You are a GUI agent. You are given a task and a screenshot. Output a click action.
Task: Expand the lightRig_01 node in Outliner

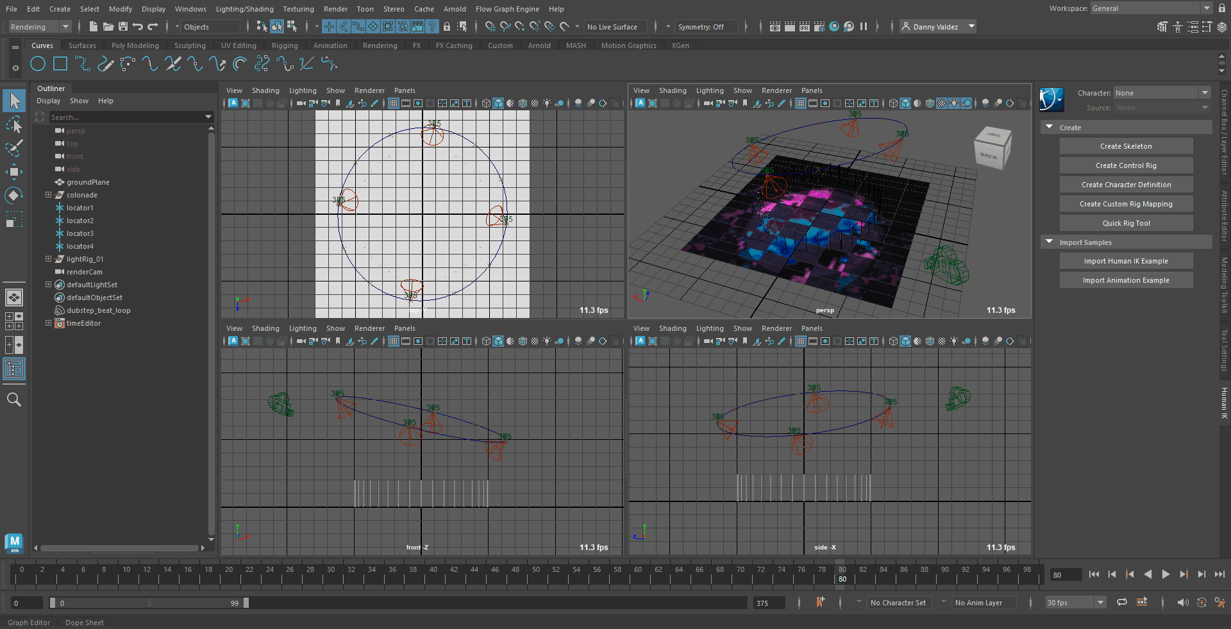[48, 259]
